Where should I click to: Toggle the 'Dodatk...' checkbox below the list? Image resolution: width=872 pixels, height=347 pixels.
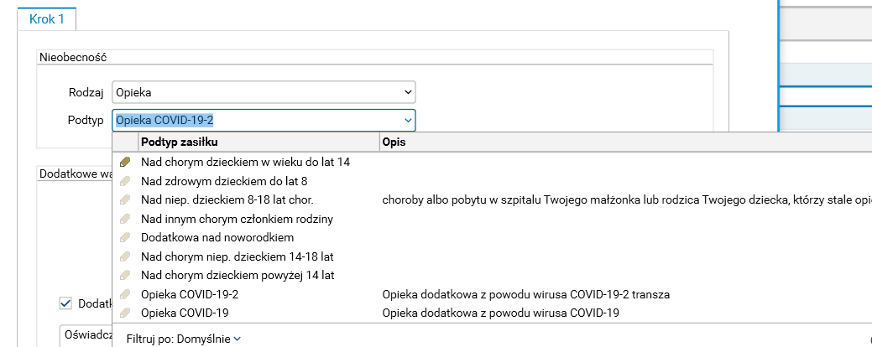coord(65,303)
